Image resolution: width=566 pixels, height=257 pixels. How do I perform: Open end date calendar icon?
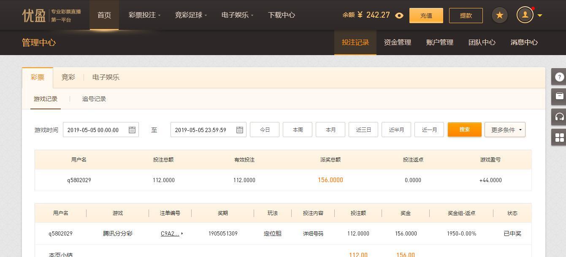pos(239,130)
